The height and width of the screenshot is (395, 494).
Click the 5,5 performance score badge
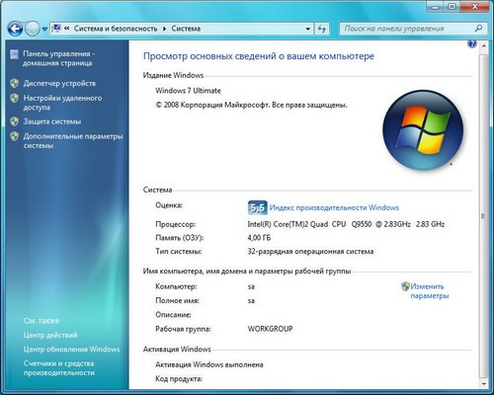click(257, 207)
